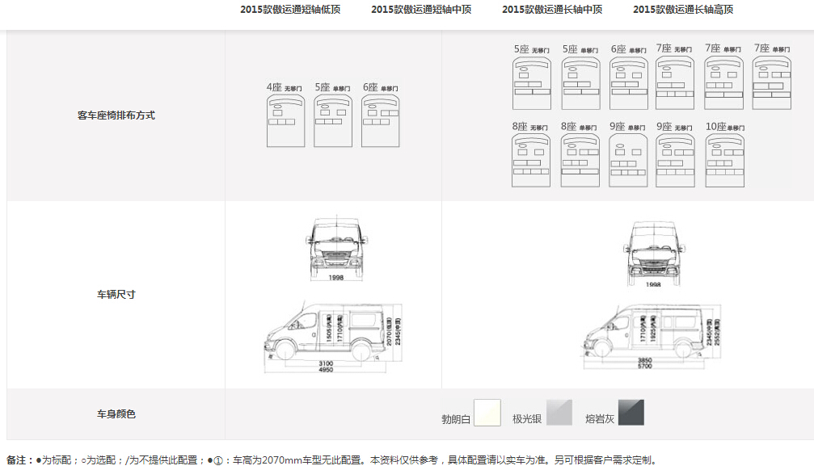Viewport: 814px width, 470px height.
Task: Click the 客车座椅排布方式 row label
Action: (x=116, y=115)
